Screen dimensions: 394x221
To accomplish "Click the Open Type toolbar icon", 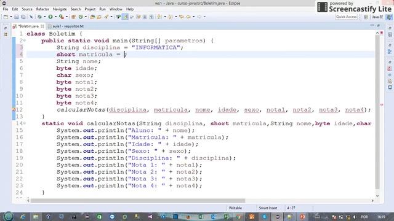I will [92, 17].
